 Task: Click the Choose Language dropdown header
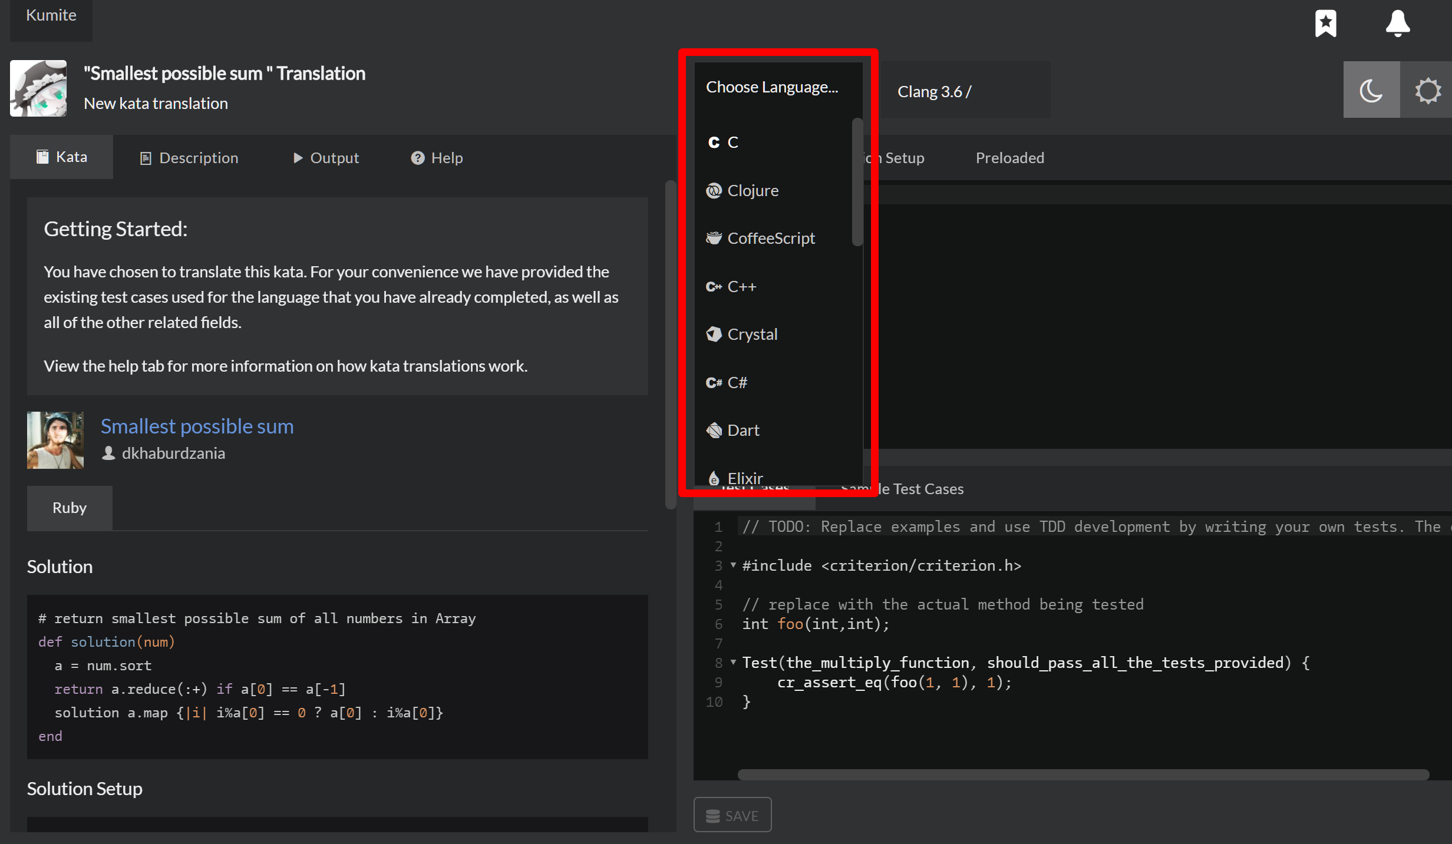778,87
